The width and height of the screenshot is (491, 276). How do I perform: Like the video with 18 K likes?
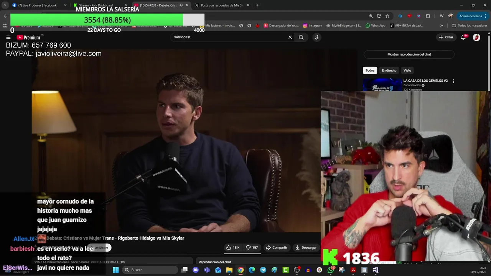(233, 248)
